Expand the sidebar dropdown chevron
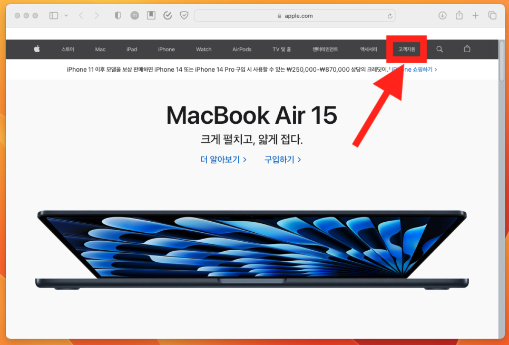509x345 pixels. pyautogui.click(x=66, y=16)
